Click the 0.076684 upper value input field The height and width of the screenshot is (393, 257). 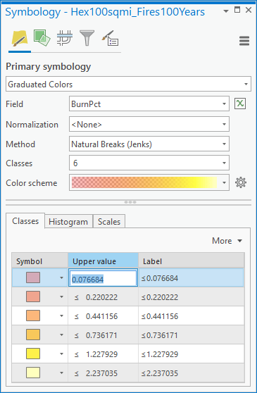(103, 277)
